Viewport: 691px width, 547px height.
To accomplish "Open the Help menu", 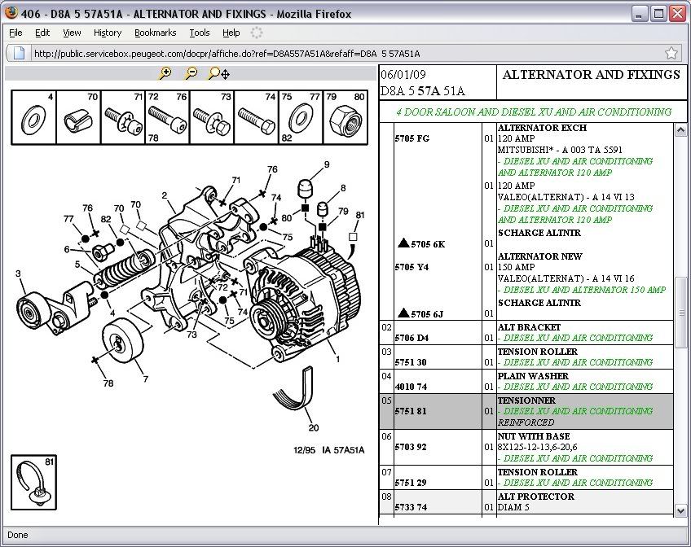I will click(231, 33).
